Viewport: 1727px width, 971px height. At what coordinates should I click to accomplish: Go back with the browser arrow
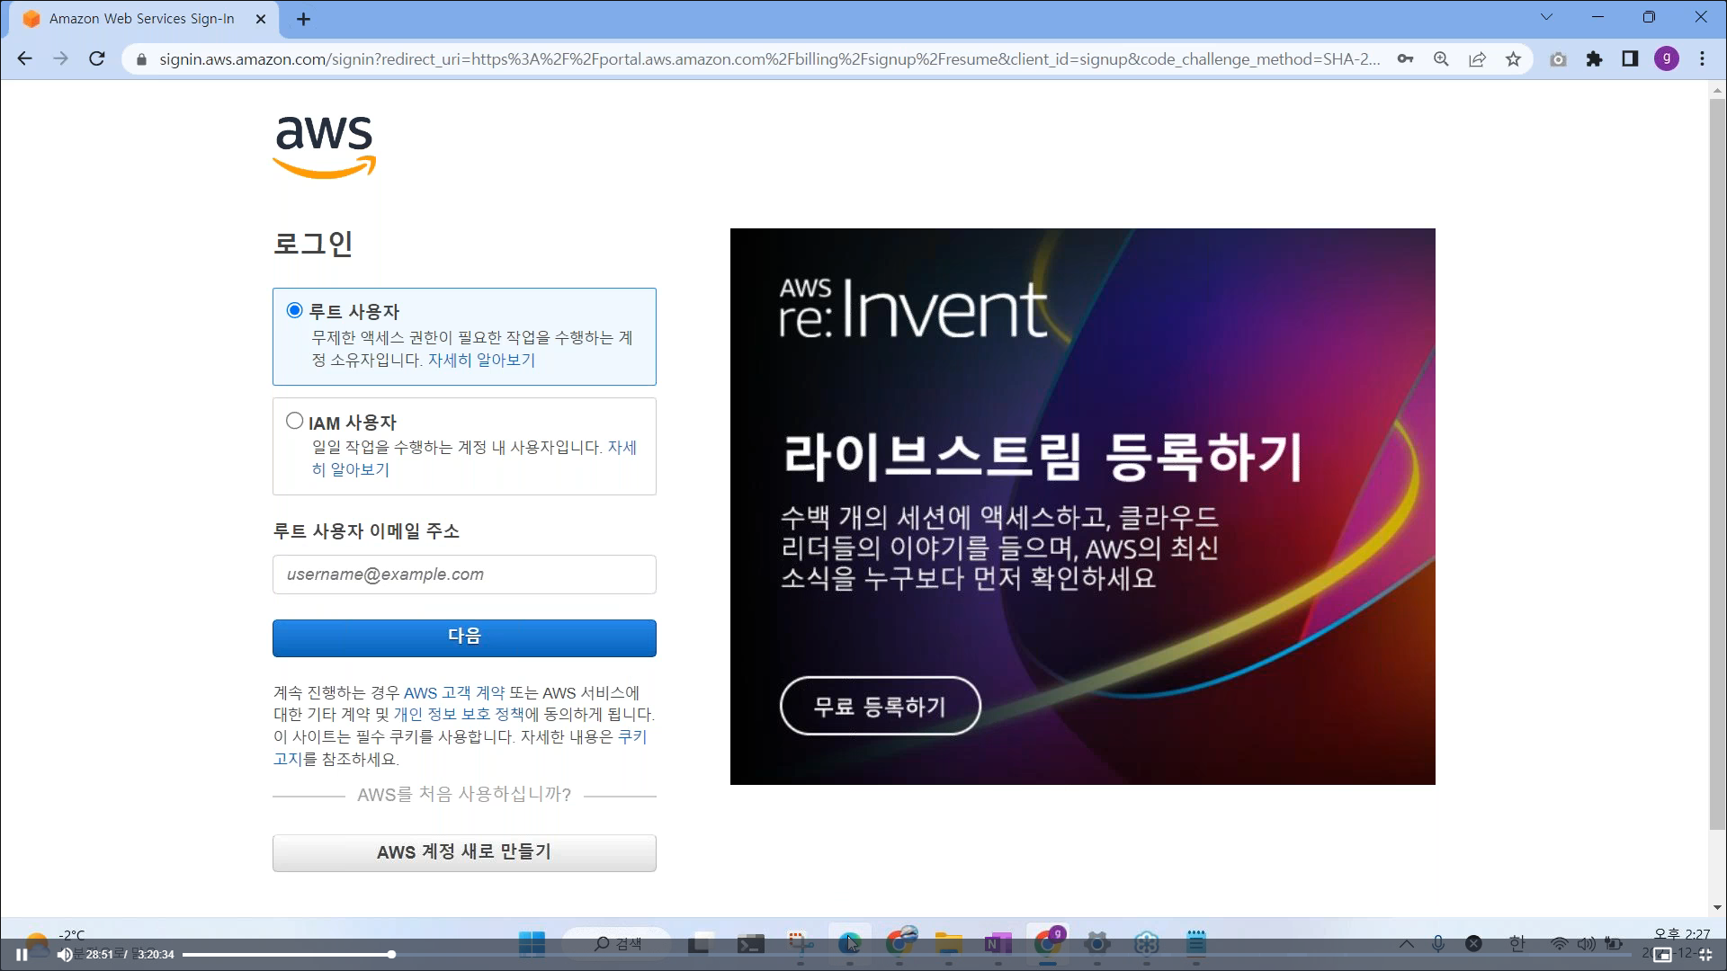25,59
